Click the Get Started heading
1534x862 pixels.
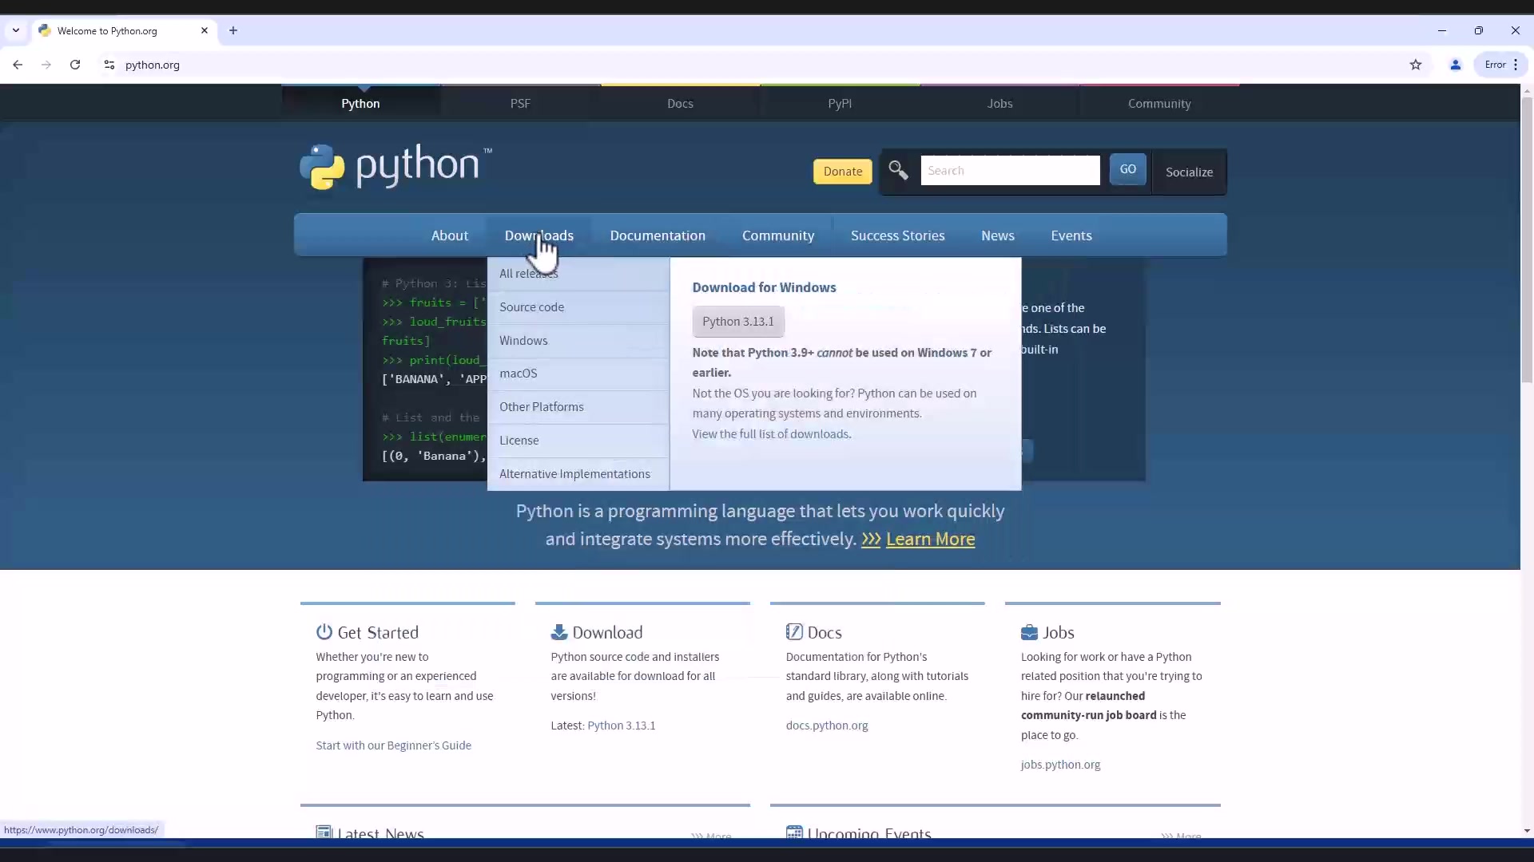[378, 632]
